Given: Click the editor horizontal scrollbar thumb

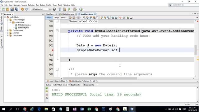Looking at the screenshot, I should click(x=100, y=78).
